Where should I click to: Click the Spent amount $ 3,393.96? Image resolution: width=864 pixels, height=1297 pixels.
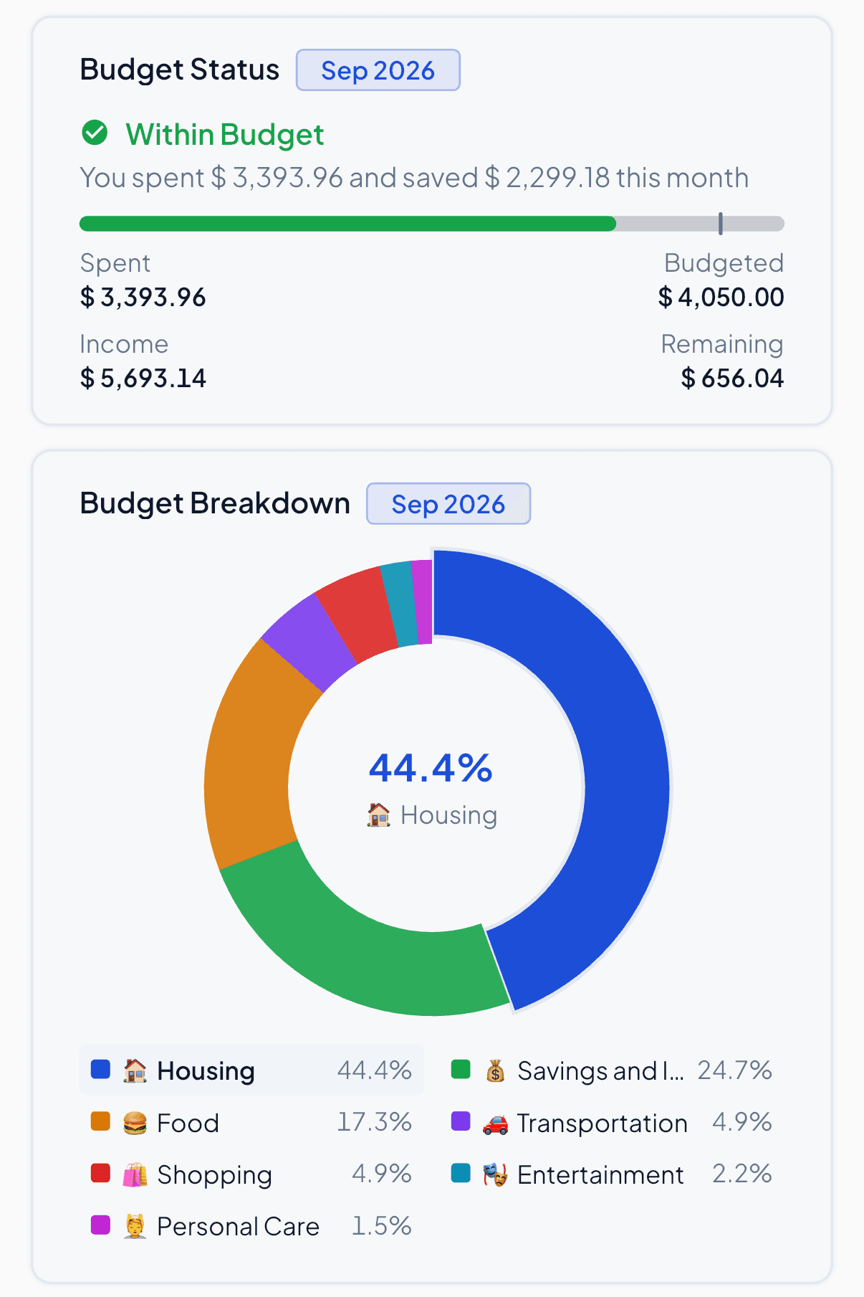point(143,297)
